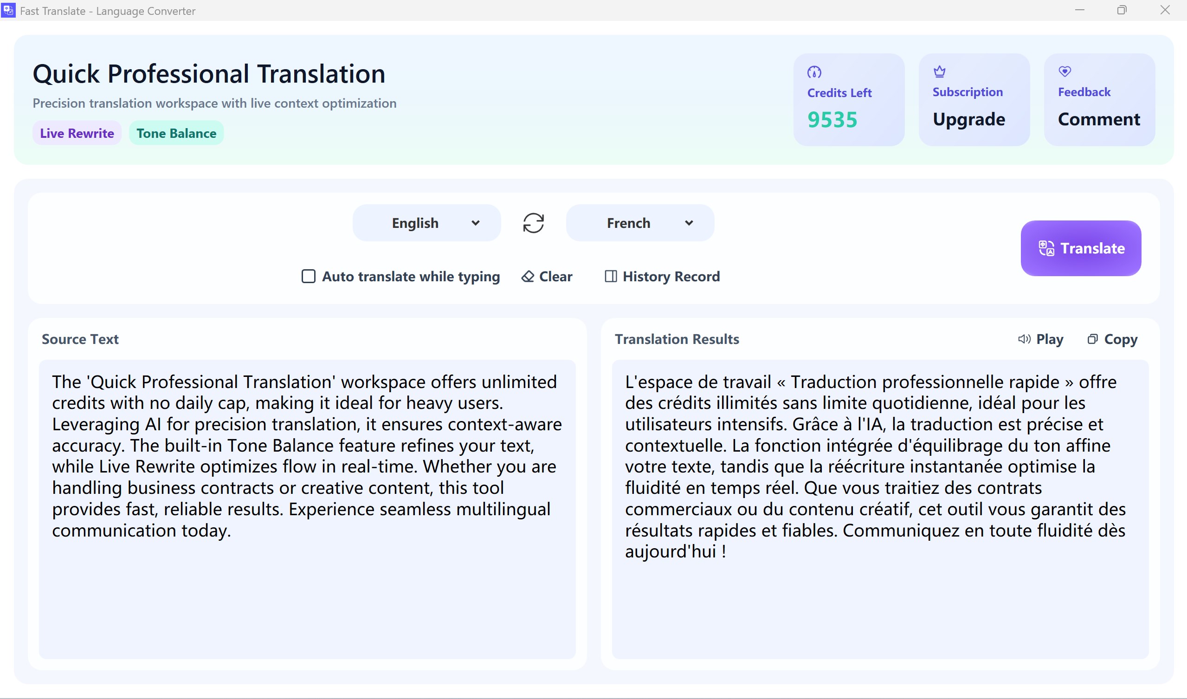Image resolution: width=1187 pixels, height=699 pixels.
Task: Open the English source language dropdown
Action: point(426,223)
